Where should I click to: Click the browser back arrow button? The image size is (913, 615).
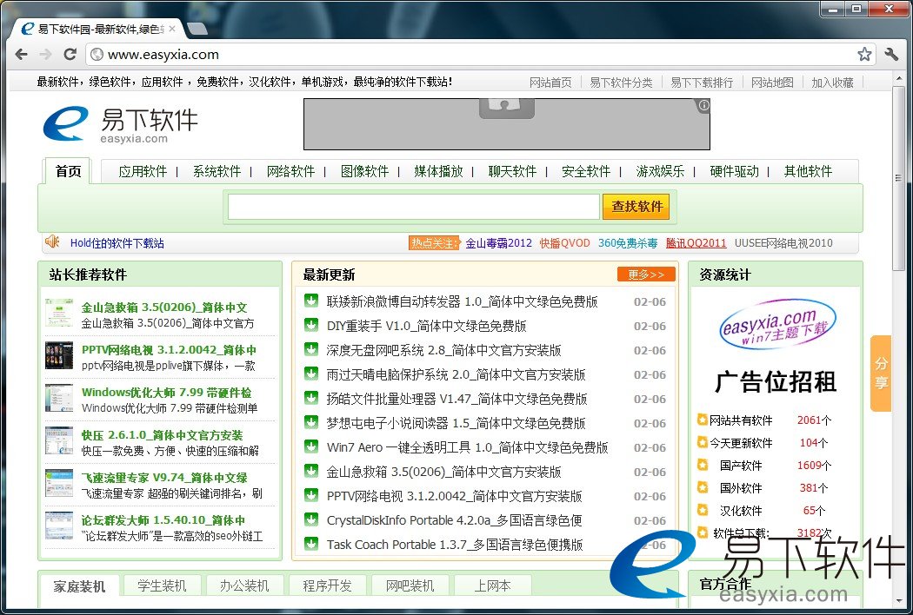pyautogui.click(x=21, y=54)
